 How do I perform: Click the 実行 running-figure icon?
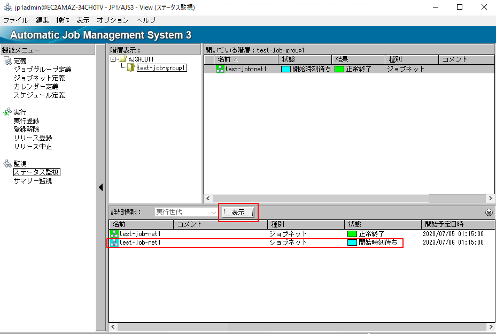pyautogui.click(x=7, y=112)
